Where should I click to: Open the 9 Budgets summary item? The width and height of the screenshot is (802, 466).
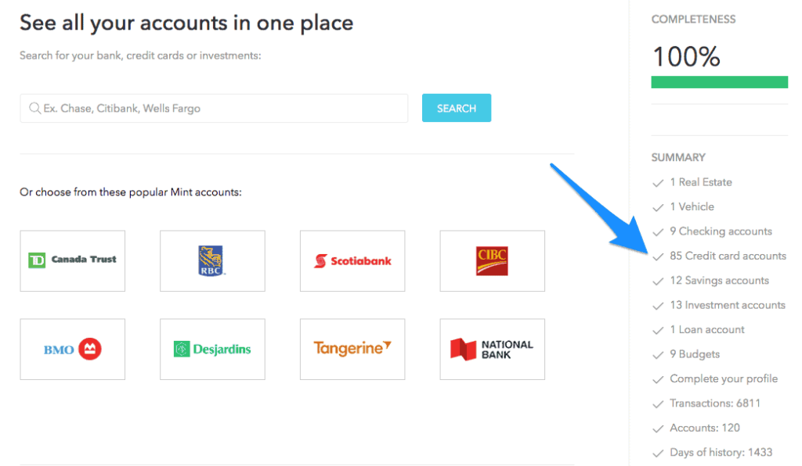tap(694, 354)
